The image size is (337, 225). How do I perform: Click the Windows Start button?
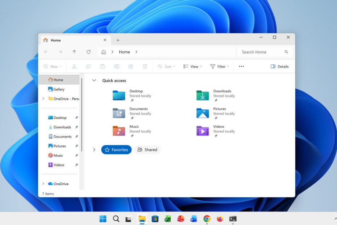pos(103,218)
